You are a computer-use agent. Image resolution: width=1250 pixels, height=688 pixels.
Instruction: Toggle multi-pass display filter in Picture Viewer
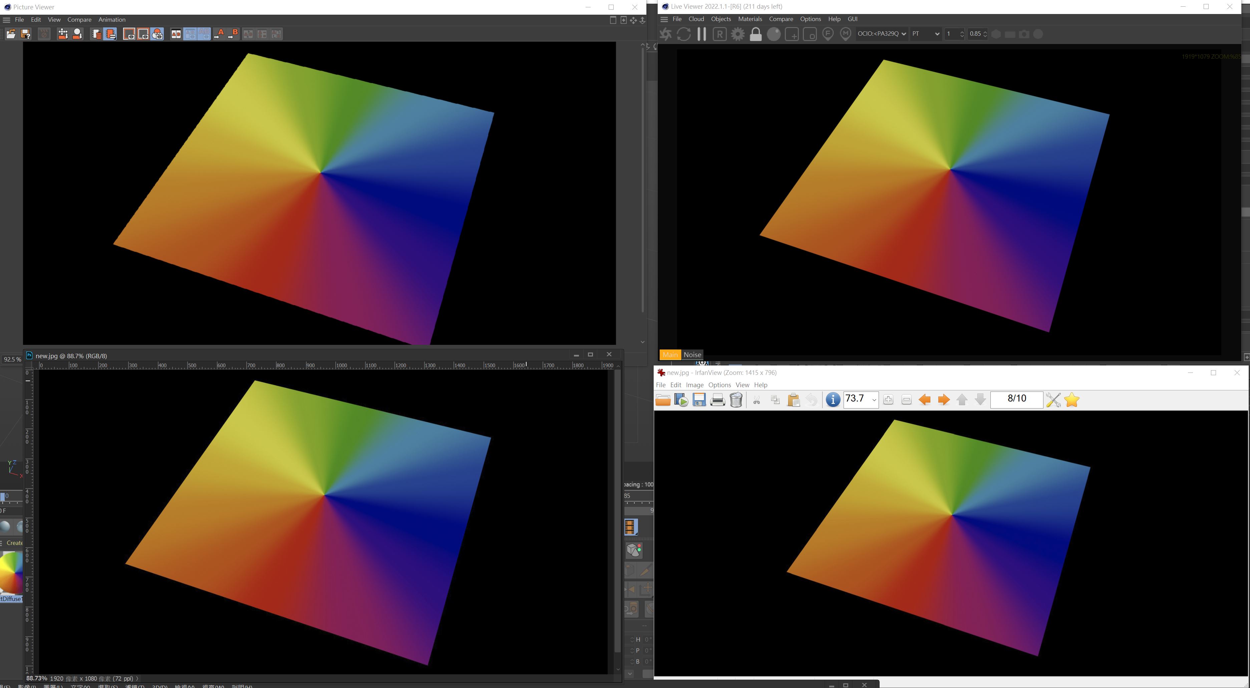click(157, 34)
